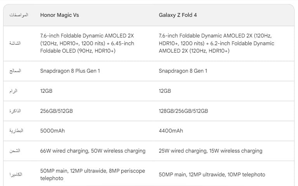Select 12GB RAM under Honor Magic Vs
This screenshot has width=298, height=186.
[46, 91]
